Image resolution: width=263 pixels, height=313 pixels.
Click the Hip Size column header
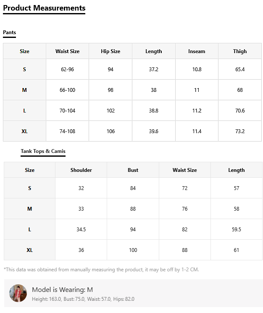pyautogui.click(x=110, y=51)
